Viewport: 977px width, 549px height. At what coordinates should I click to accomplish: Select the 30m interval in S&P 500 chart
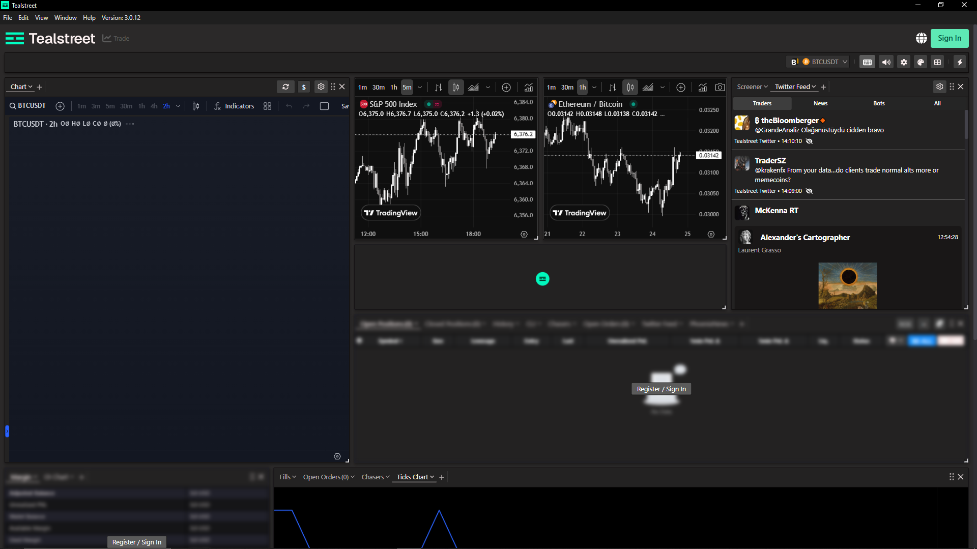tap(379, 88)
